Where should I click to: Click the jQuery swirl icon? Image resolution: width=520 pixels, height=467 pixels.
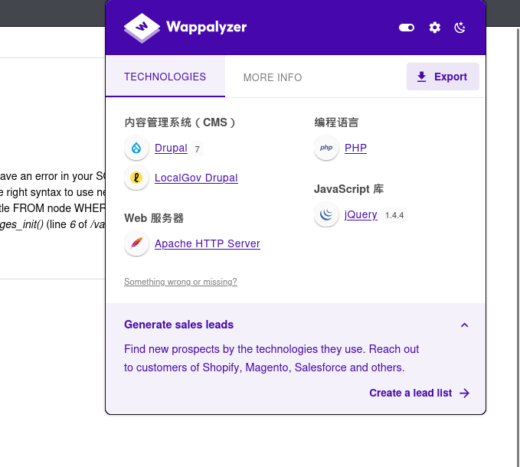pyautogui.click(x=326, y=214)
